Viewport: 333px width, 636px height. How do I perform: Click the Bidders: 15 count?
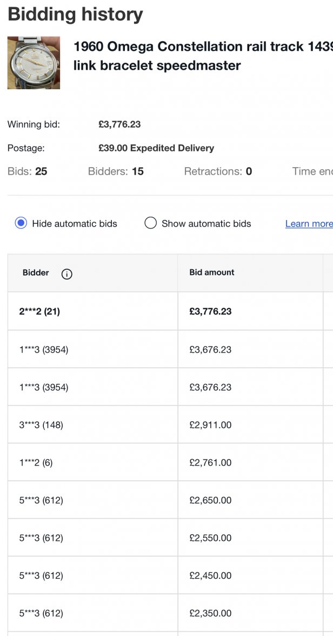coord(116,171)
